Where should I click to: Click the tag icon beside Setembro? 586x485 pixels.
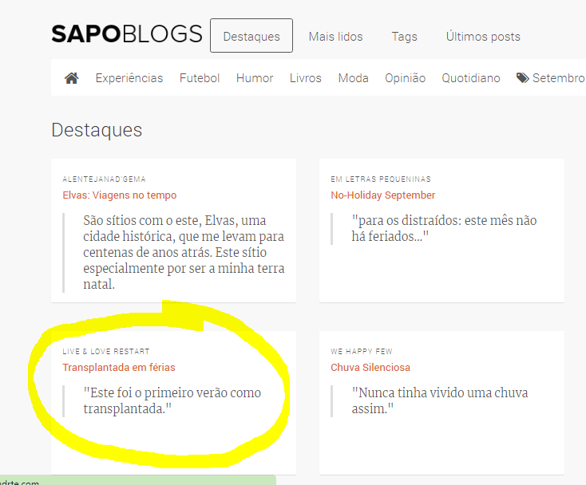tap(522, 78)
